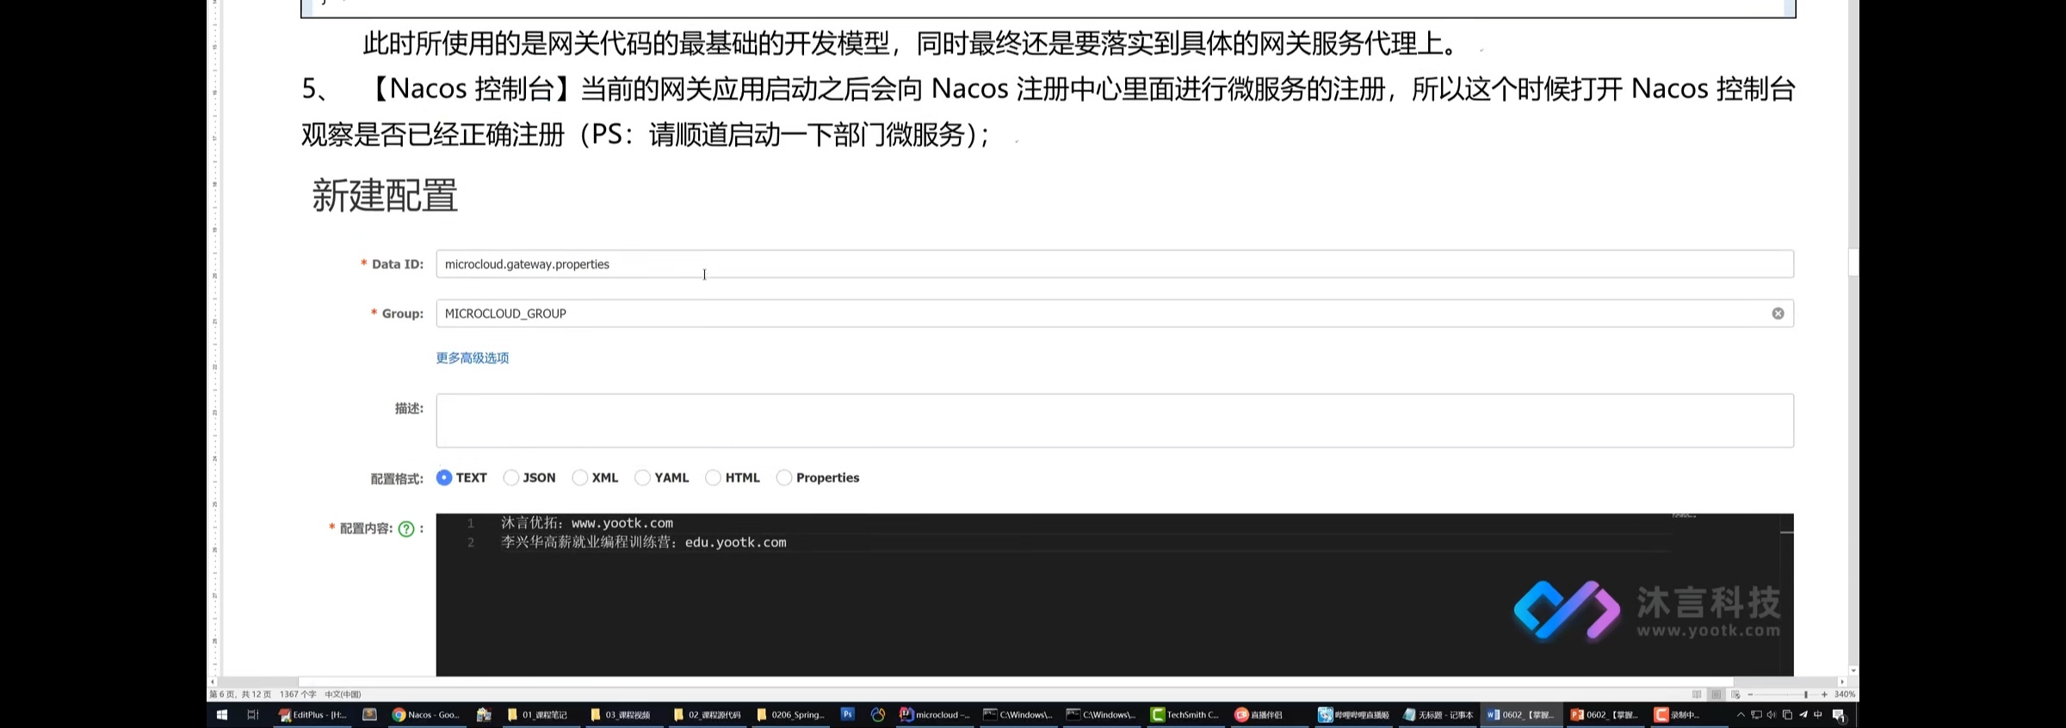
Task: Open 哔哩哔哩直播姬 from the taskbar
Action: click(1353, 715)
